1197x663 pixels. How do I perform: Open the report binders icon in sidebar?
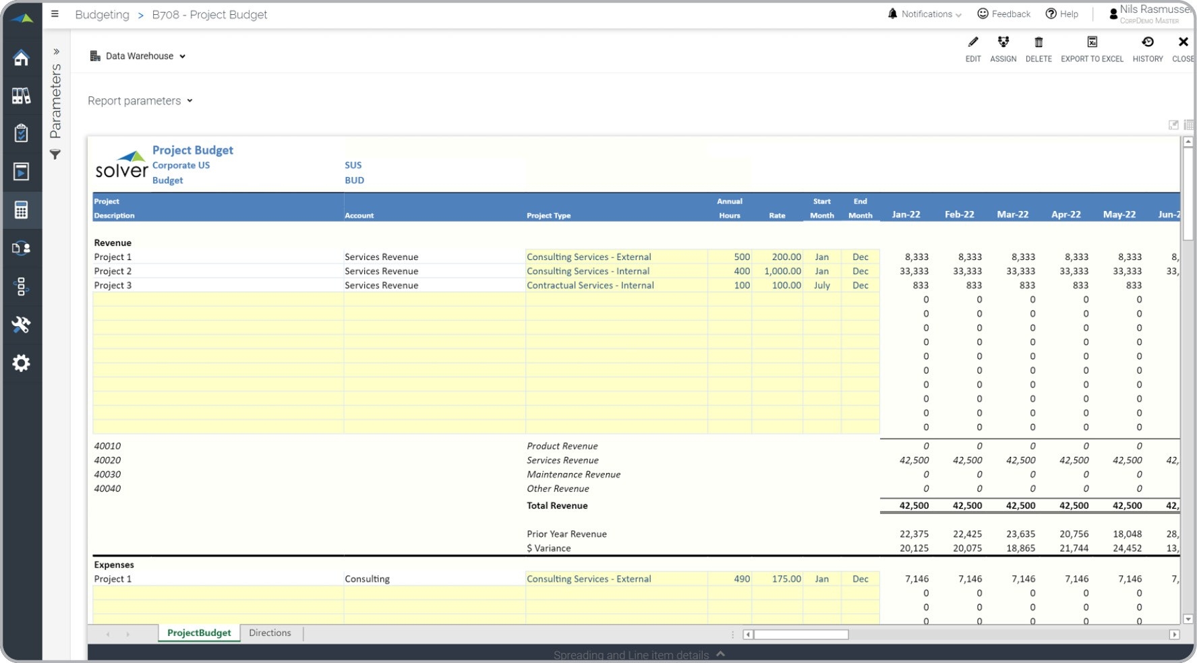(x=22, y=96)
